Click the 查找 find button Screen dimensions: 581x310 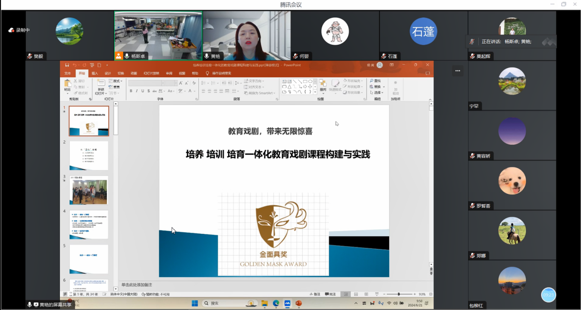375,81
